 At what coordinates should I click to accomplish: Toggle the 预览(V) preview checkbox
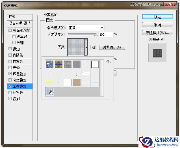[x=150, y=40]
